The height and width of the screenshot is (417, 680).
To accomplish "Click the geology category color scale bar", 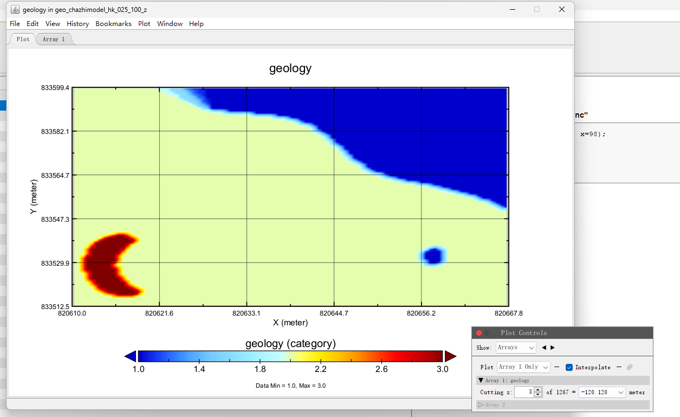I will (290, 356).
